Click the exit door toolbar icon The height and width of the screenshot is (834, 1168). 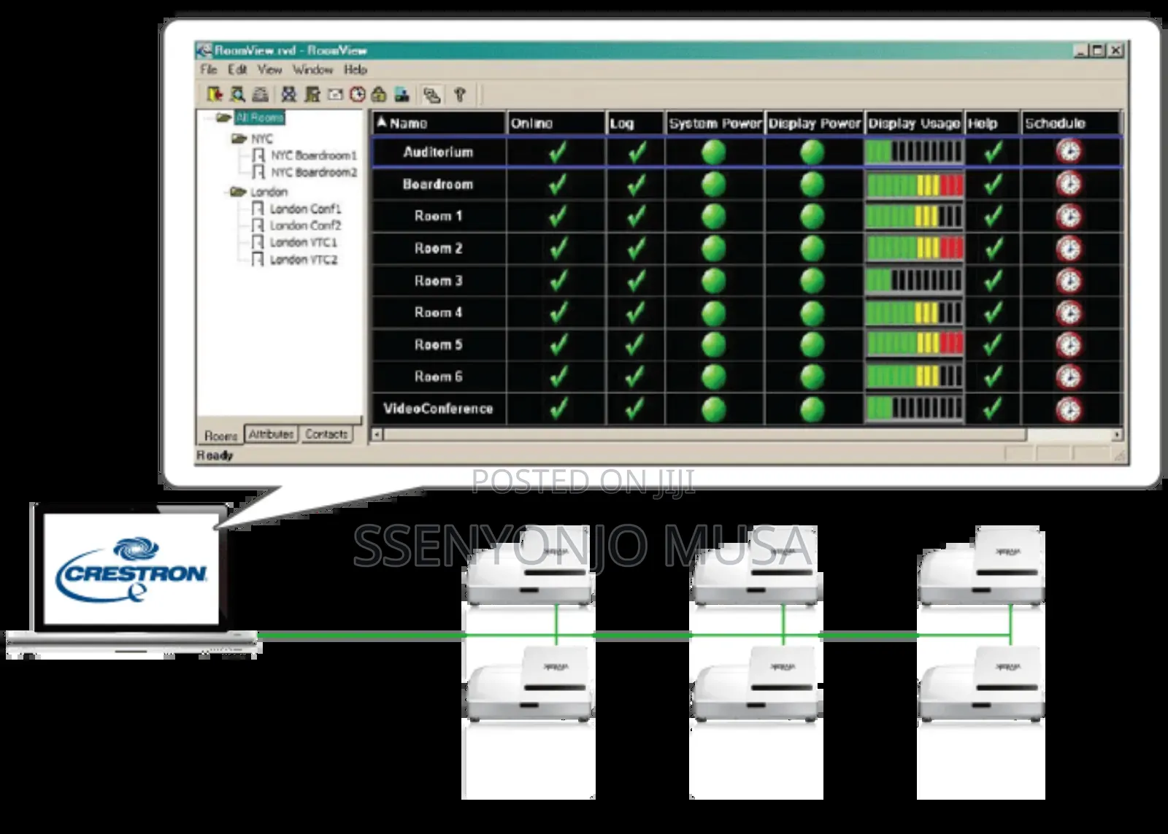pos(215,94)
